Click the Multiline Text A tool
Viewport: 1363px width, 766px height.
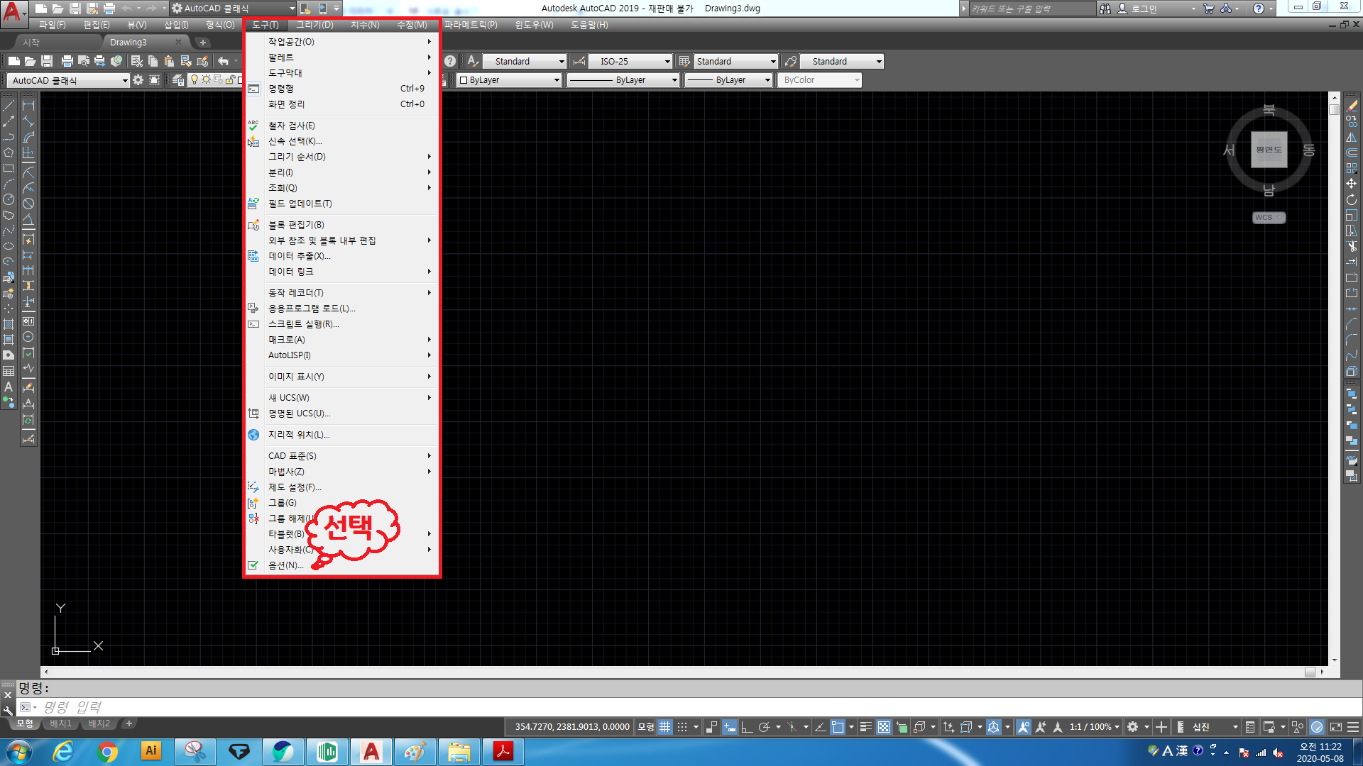[x=9, y=387]
